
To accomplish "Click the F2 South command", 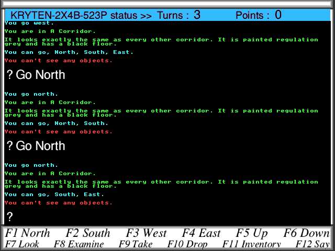I will click(88, 233).
